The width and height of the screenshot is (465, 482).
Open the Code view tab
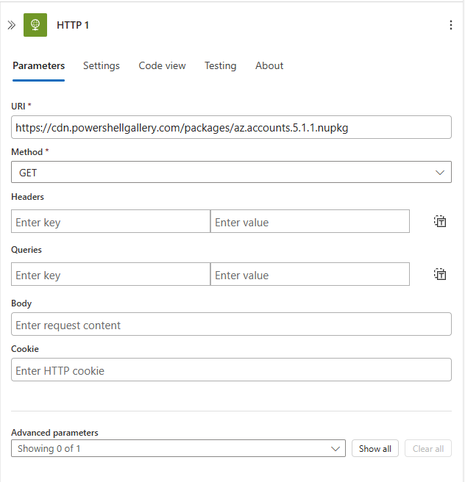coord(162,66)
